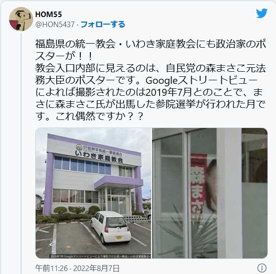This screenshot has width=276, height=274.
Task: Enlarge the いわき家庭教会 building photo
Action: 93,193
